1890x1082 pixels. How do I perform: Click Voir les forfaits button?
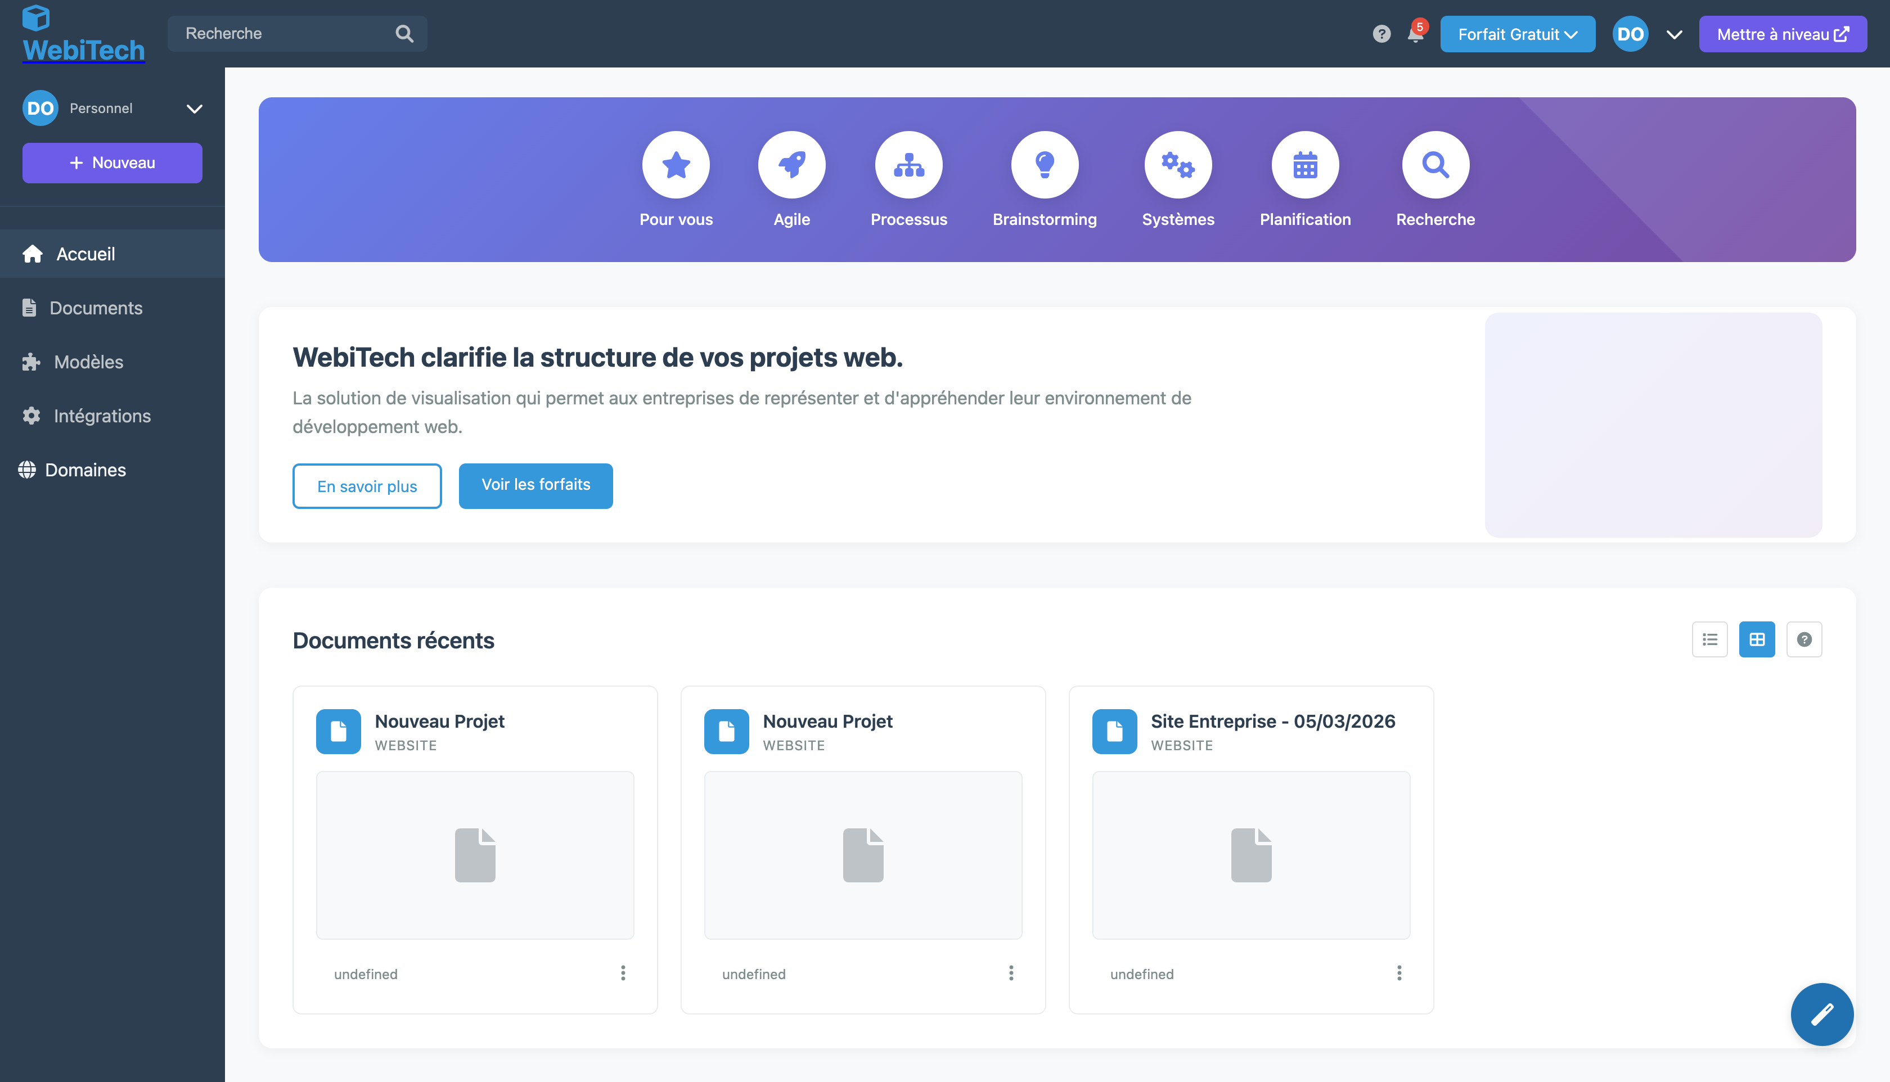tap(535, 485)
